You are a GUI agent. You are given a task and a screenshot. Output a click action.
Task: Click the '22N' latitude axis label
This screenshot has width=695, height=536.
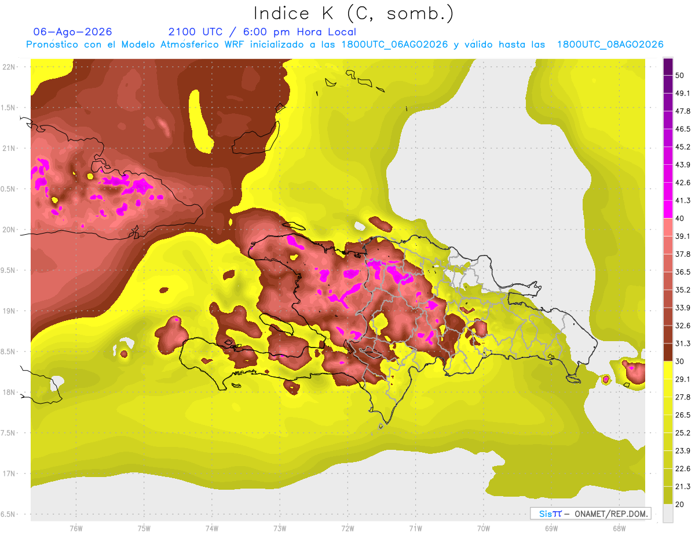click(x=8, y=67)
